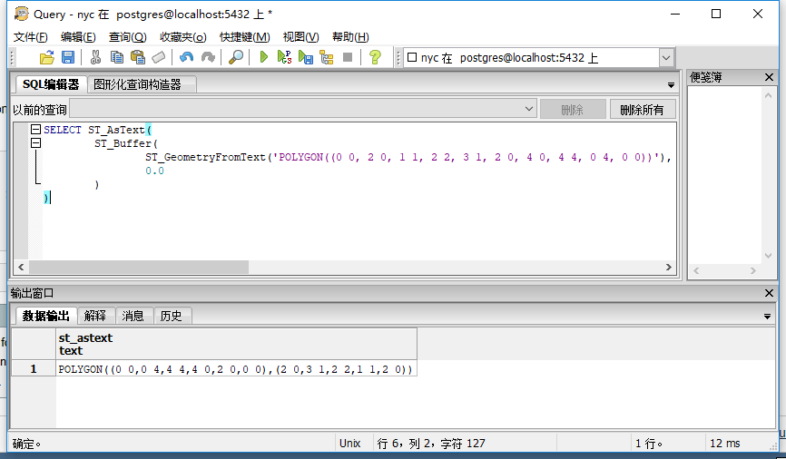Save the query with the floppy disk icon
This screenshot has height=459, width=786.
[x=68, y=58]
